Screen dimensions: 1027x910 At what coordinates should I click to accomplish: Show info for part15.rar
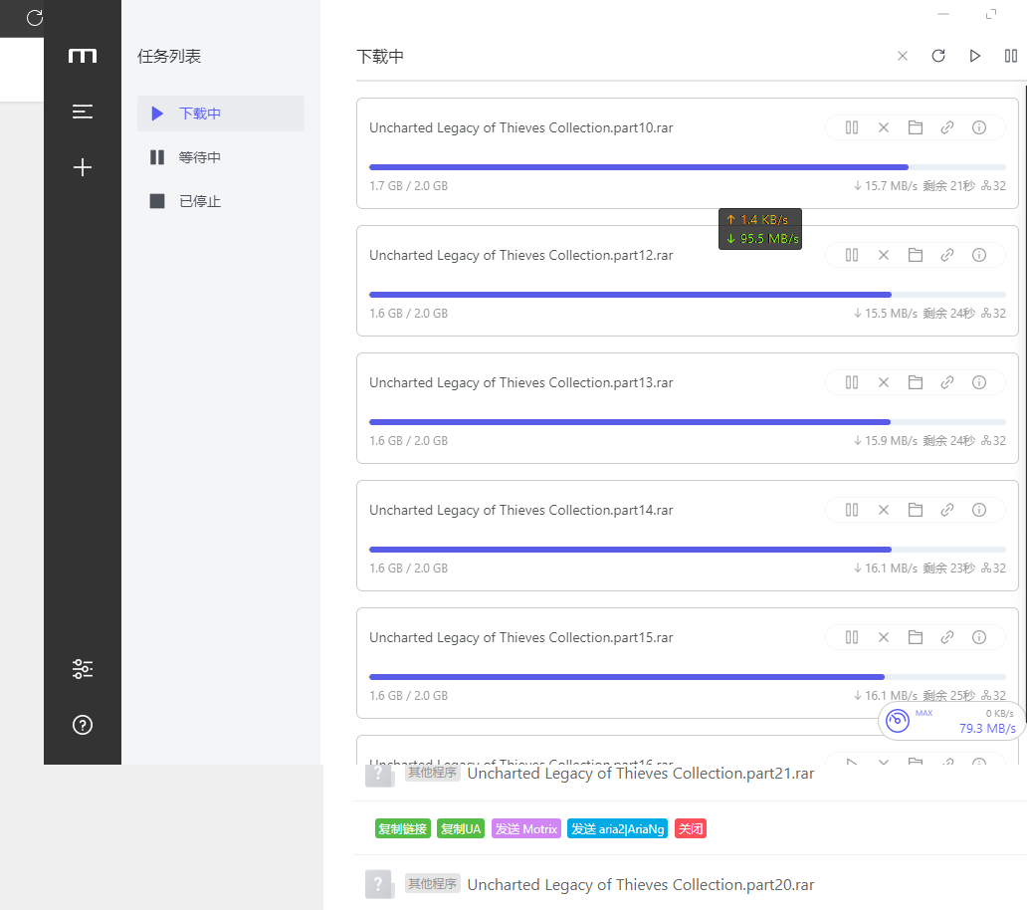tap(979, 637)
